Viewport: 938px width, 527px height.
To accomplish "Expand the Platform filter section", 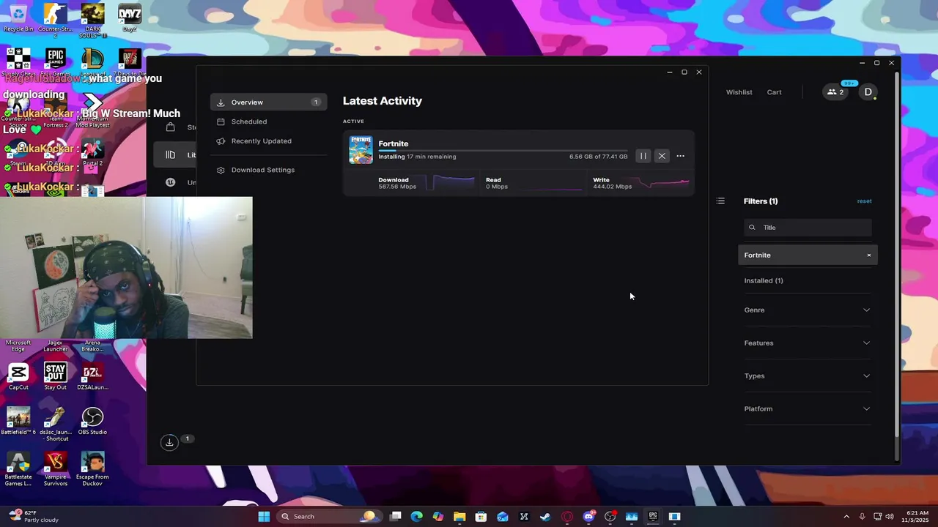I will pos(807,409).
